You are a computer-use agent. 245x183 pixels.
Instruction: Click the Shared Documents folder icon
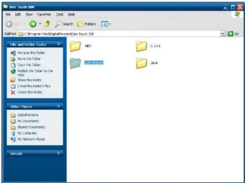[x=13, y=127]
